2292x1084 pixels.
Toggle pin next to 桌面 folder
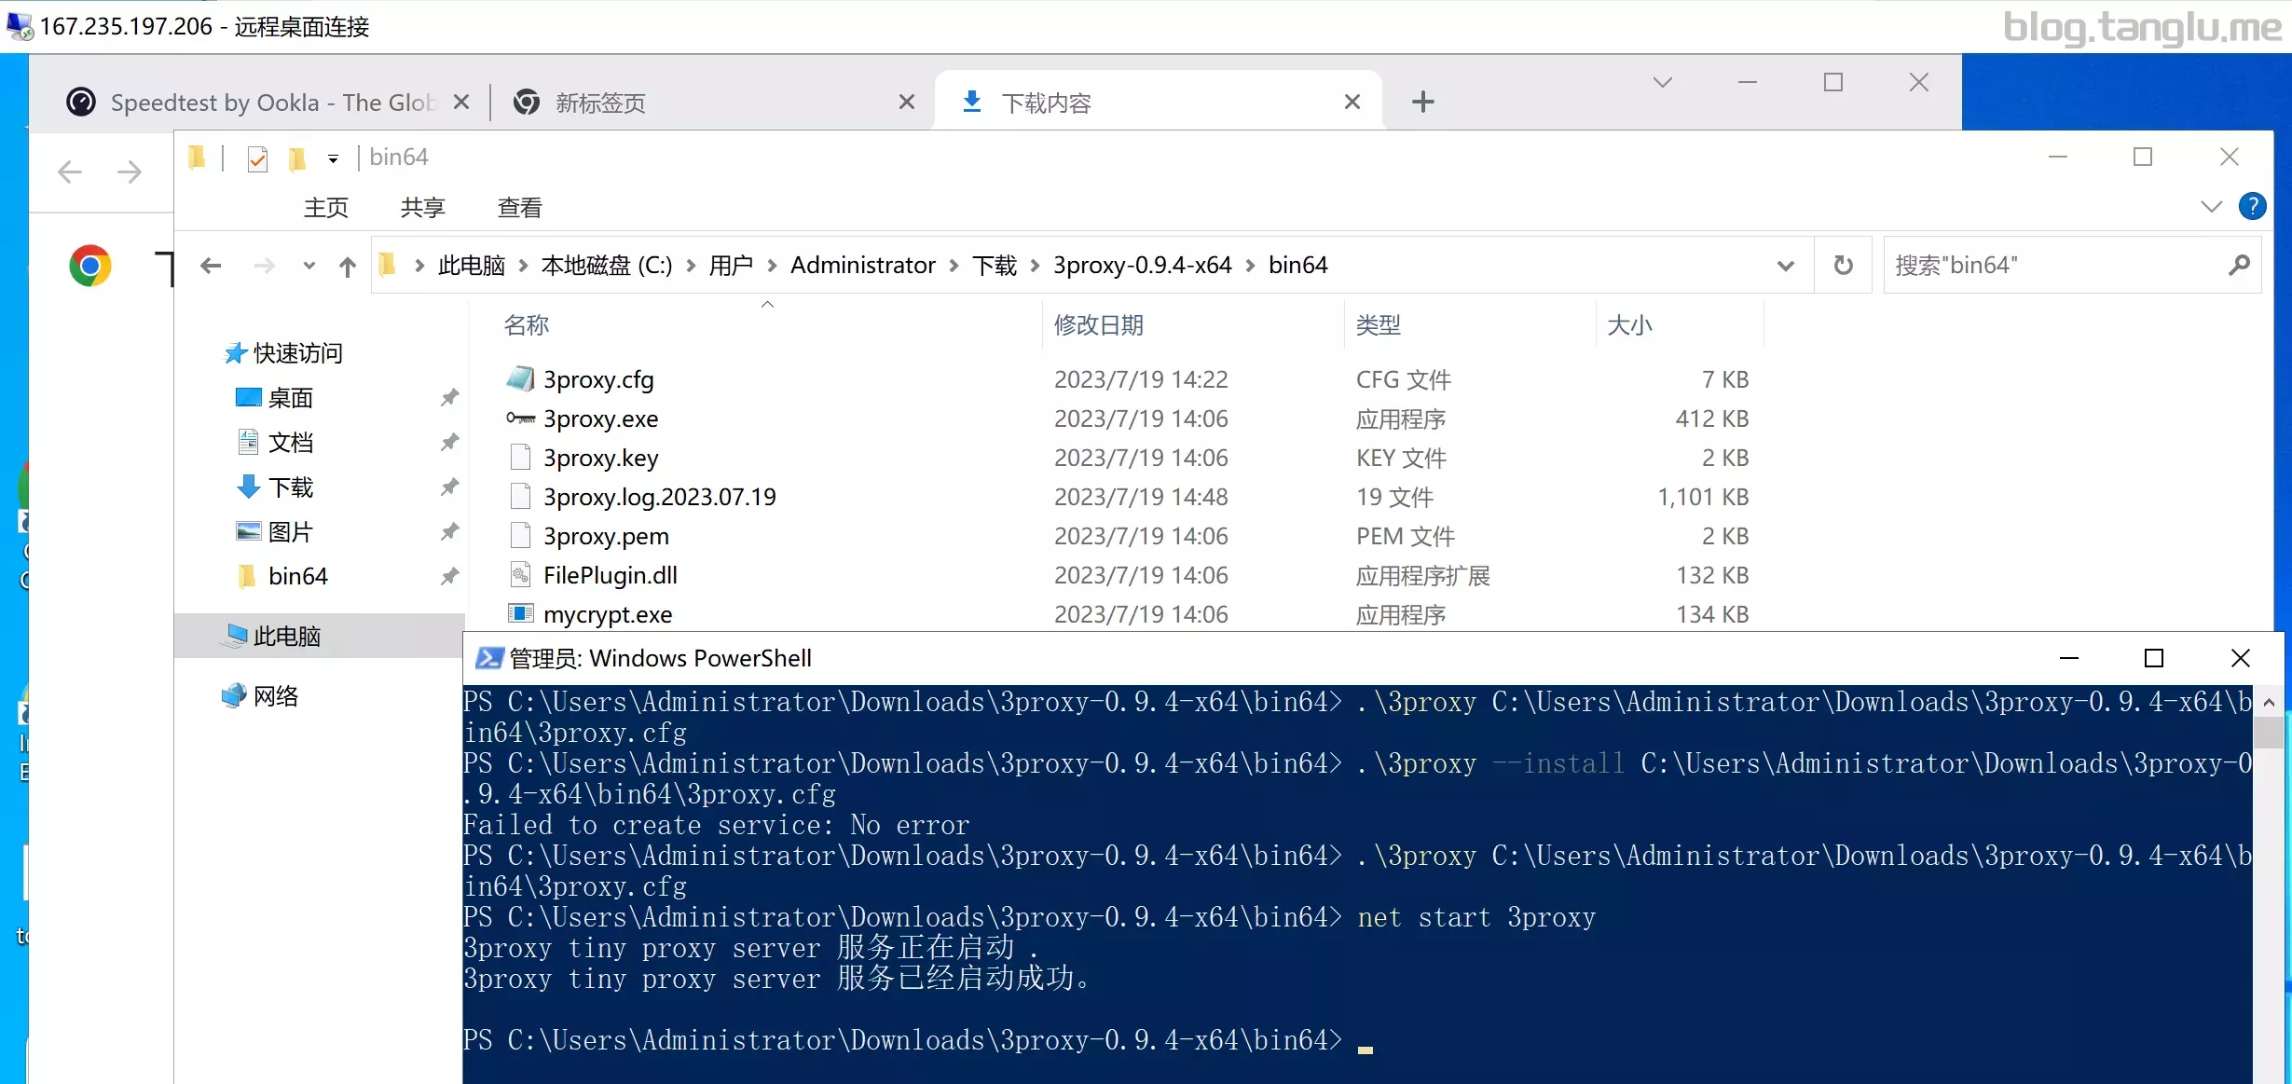click(449, 397)
